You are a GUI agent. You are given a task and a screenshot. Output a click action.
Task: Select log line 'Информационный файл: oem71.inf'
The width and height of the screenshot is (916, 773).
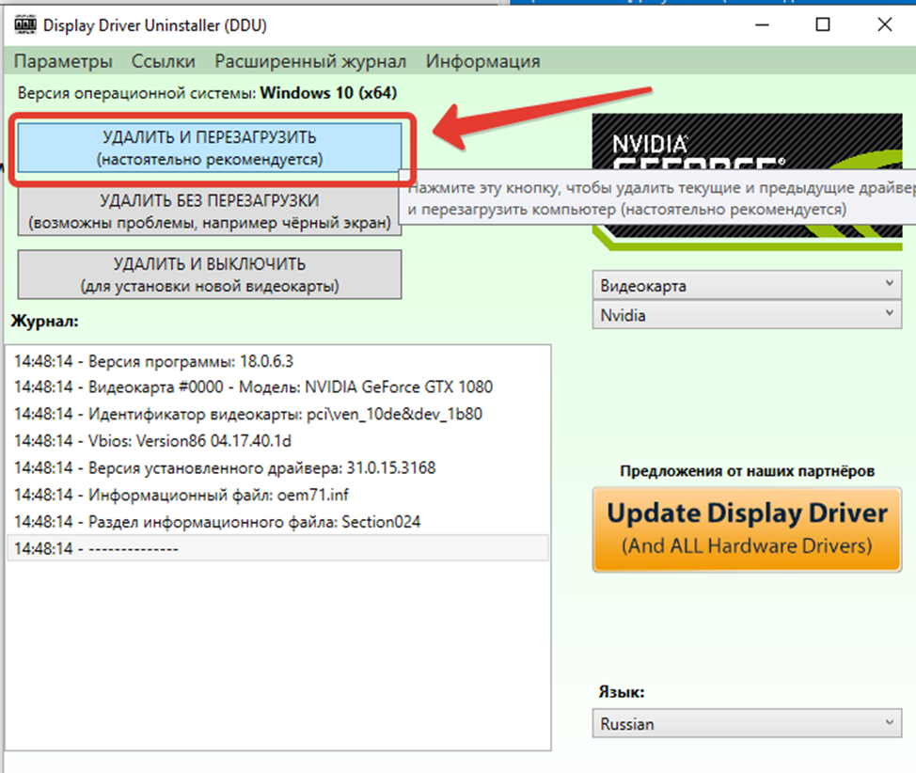click(278, 495)
